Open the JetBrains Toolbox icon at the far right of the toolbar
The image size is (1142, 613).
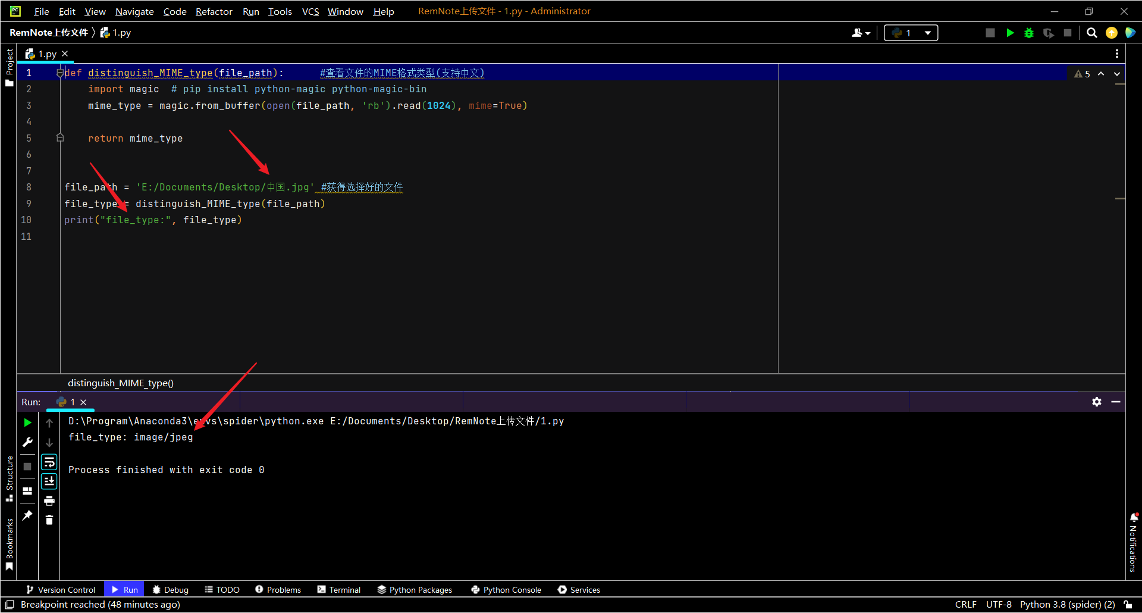click(x=1130, y=33)
